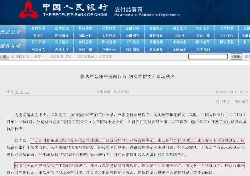This screenshot has width=250, height=176.
Task: Set font size to 大
Action: click(x=17, y=92)
